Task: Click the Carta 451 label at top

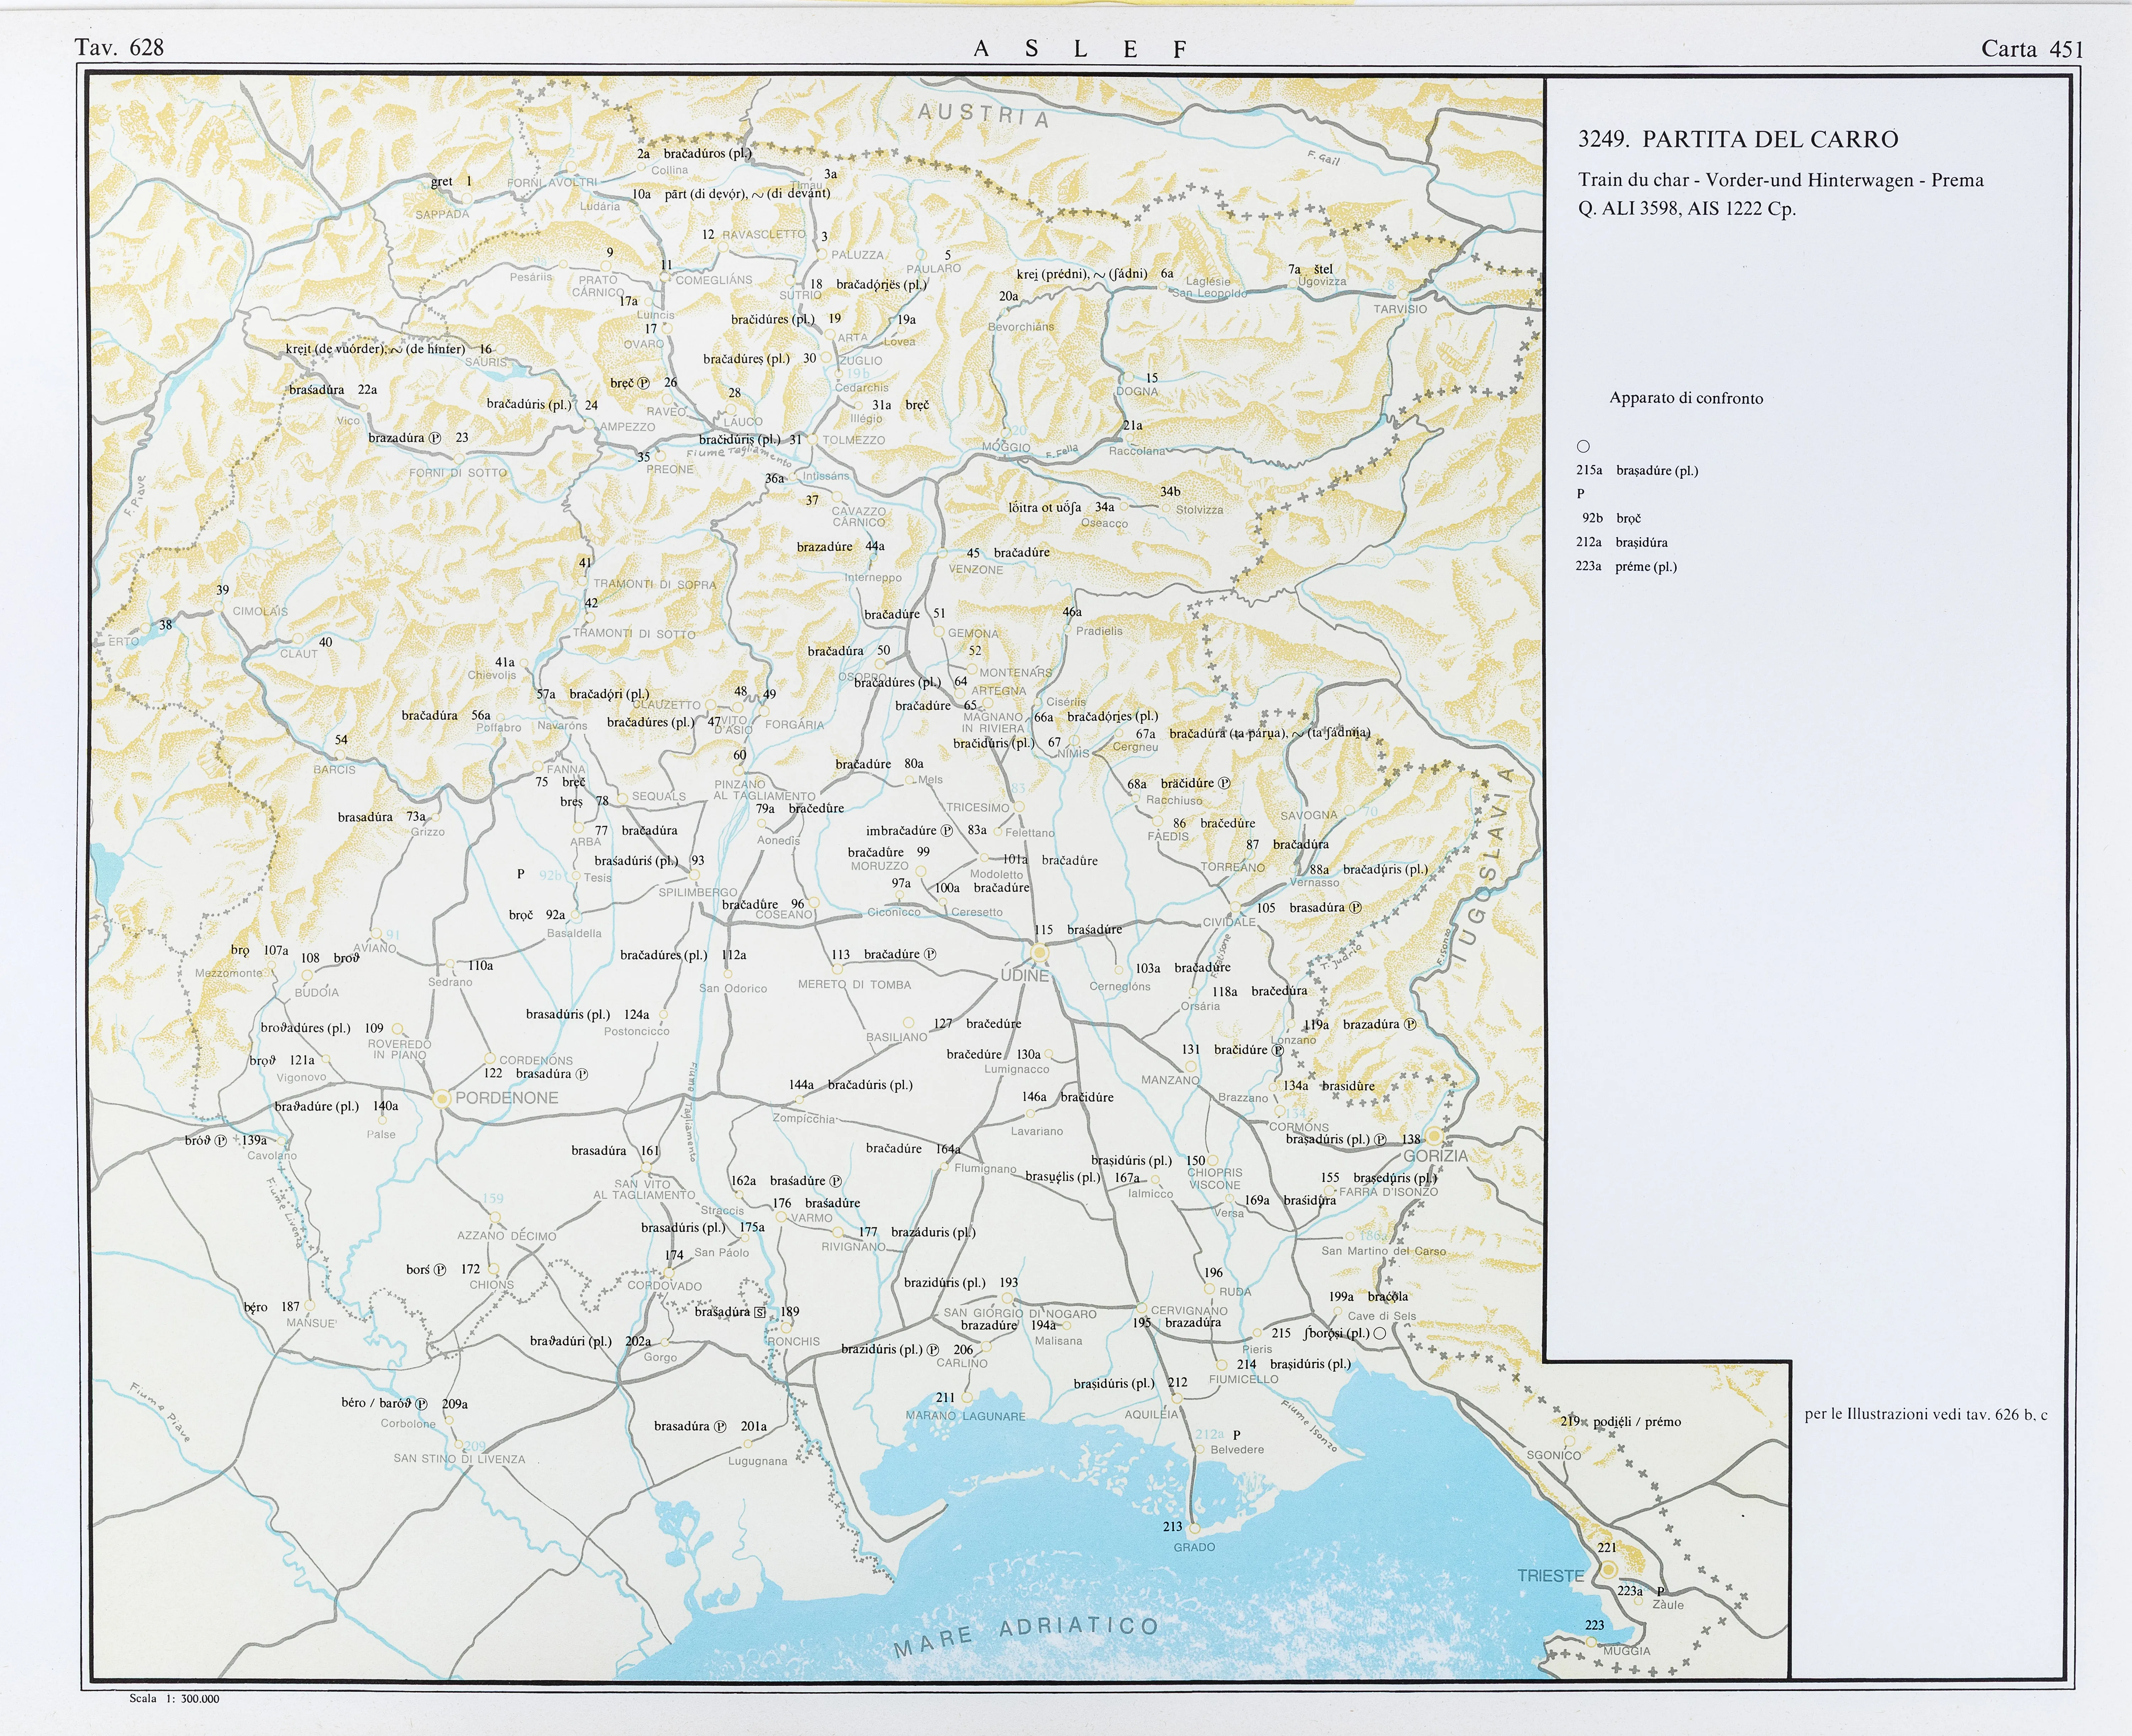Action: point(2032,49)
